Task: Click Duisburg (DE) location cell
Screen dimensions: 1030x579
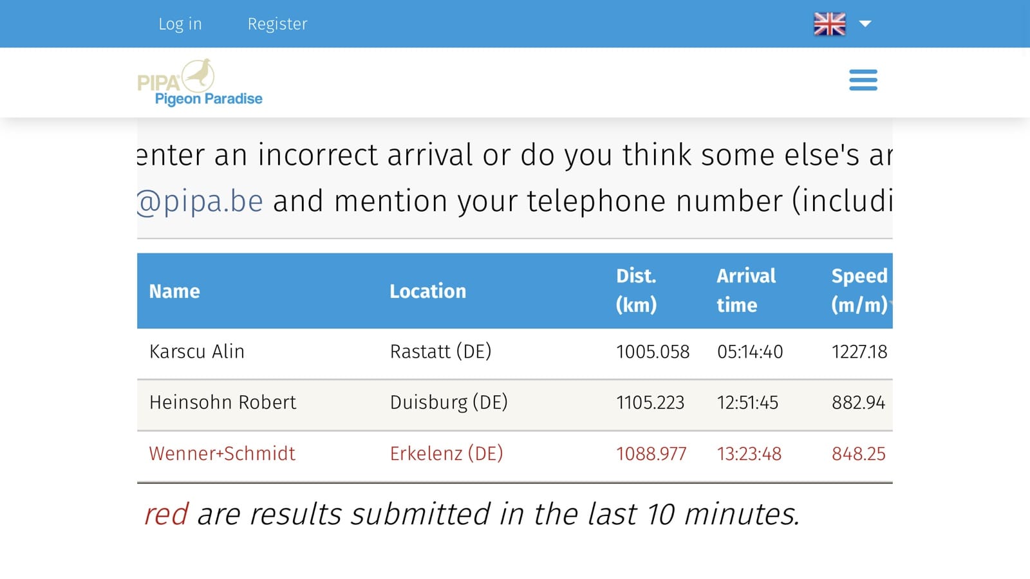Action: point(449,402)
